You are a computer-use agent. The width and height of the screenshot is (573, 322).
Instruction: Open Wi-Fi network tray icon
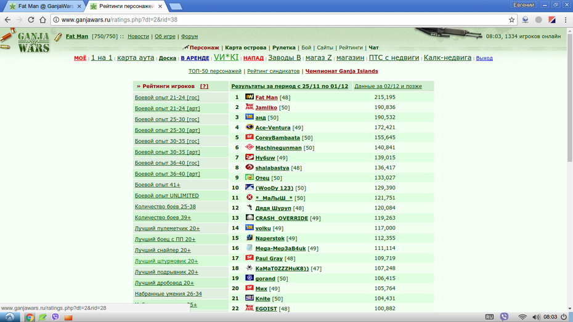(x=522, y=317)
